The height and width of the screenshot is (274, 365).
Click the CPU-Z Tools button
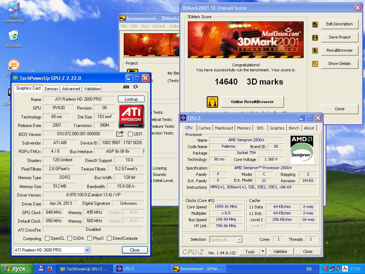pos(250,252)
